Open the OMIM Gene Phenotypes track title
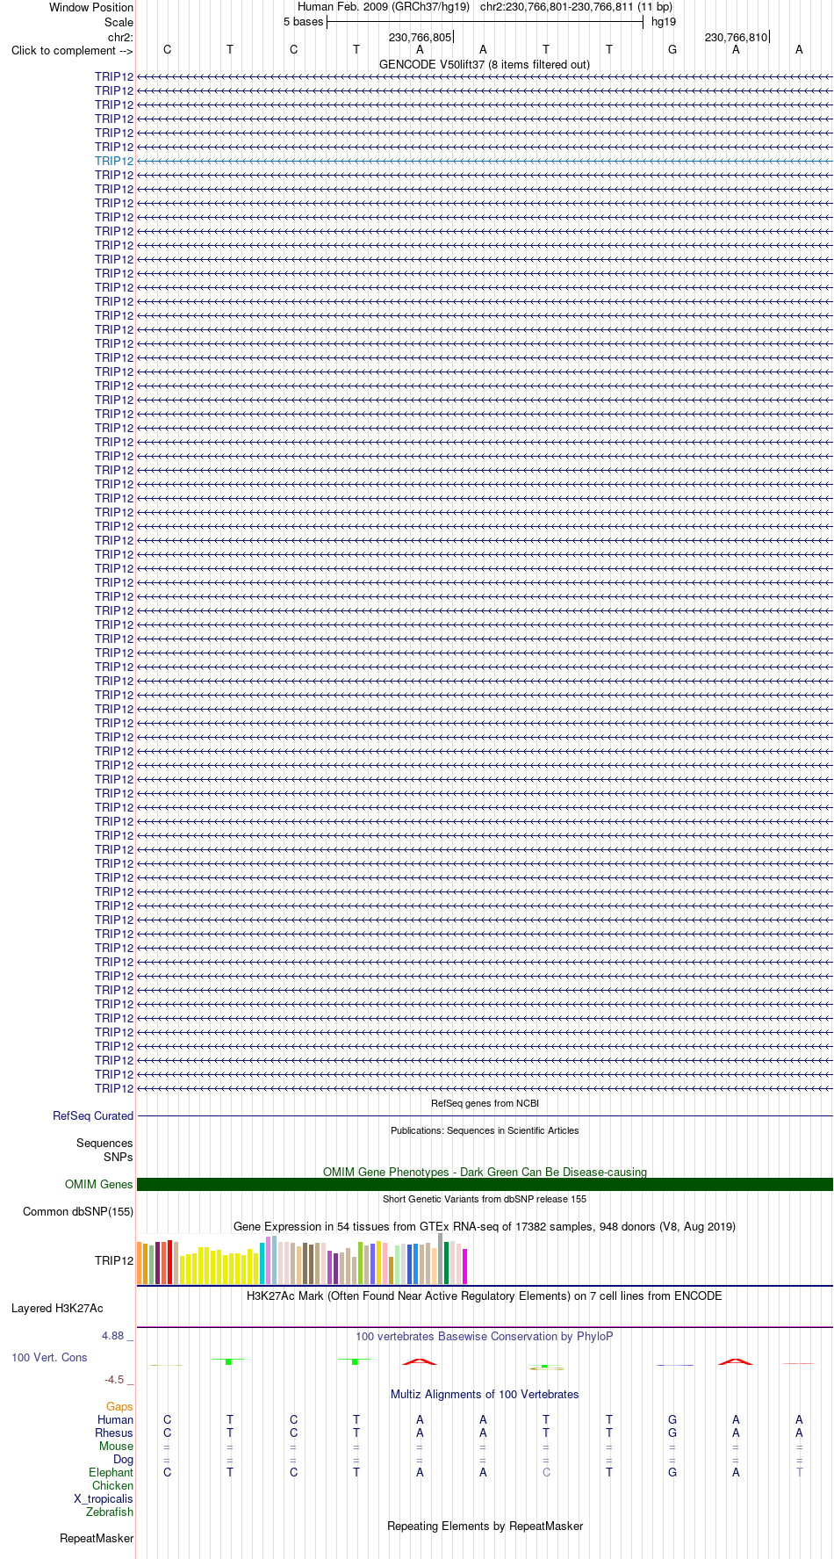 (x=485, y=1172)
